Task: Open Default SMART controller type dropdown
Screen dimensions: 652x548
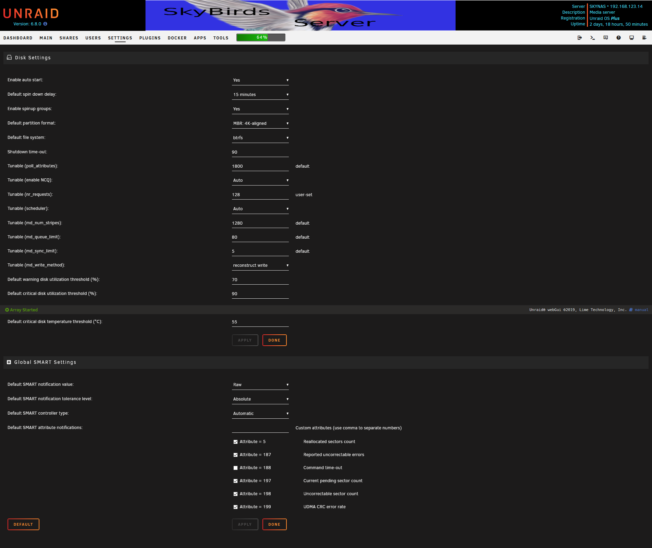Action: coord(260,414)
